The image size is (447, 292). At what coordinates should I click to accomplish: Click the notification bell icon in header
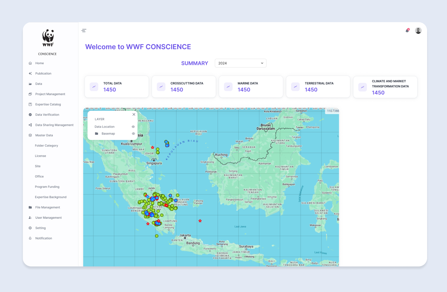click(407, 30)
